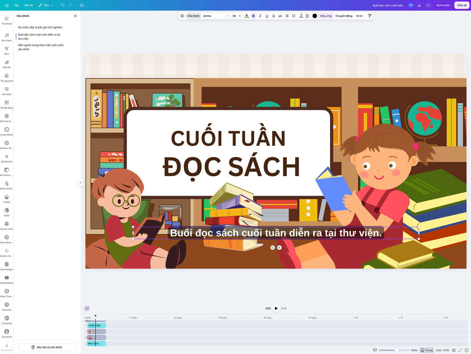Viewport: 471px width, 354px height.
Task: Open Âm thanh audio panel
Action: 7,37
